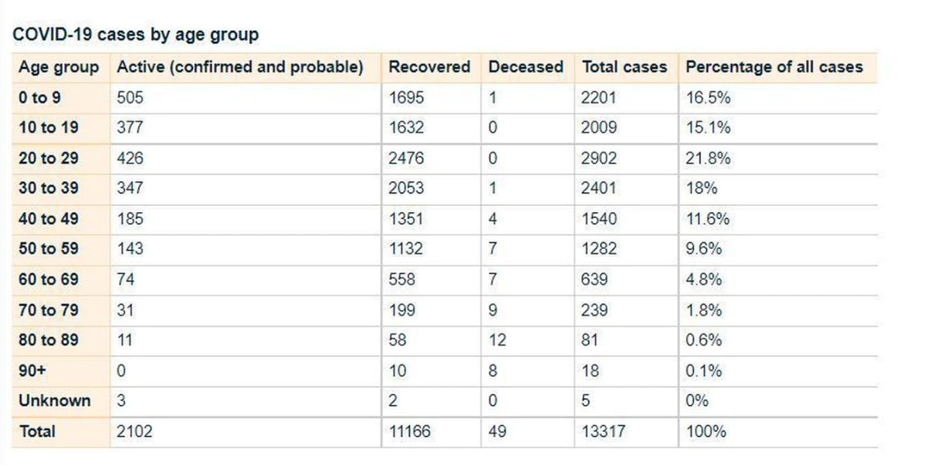Click the 2102 total active cases cell
The width and height of the screenshot is (945, 465).
(x=134, y=432)
